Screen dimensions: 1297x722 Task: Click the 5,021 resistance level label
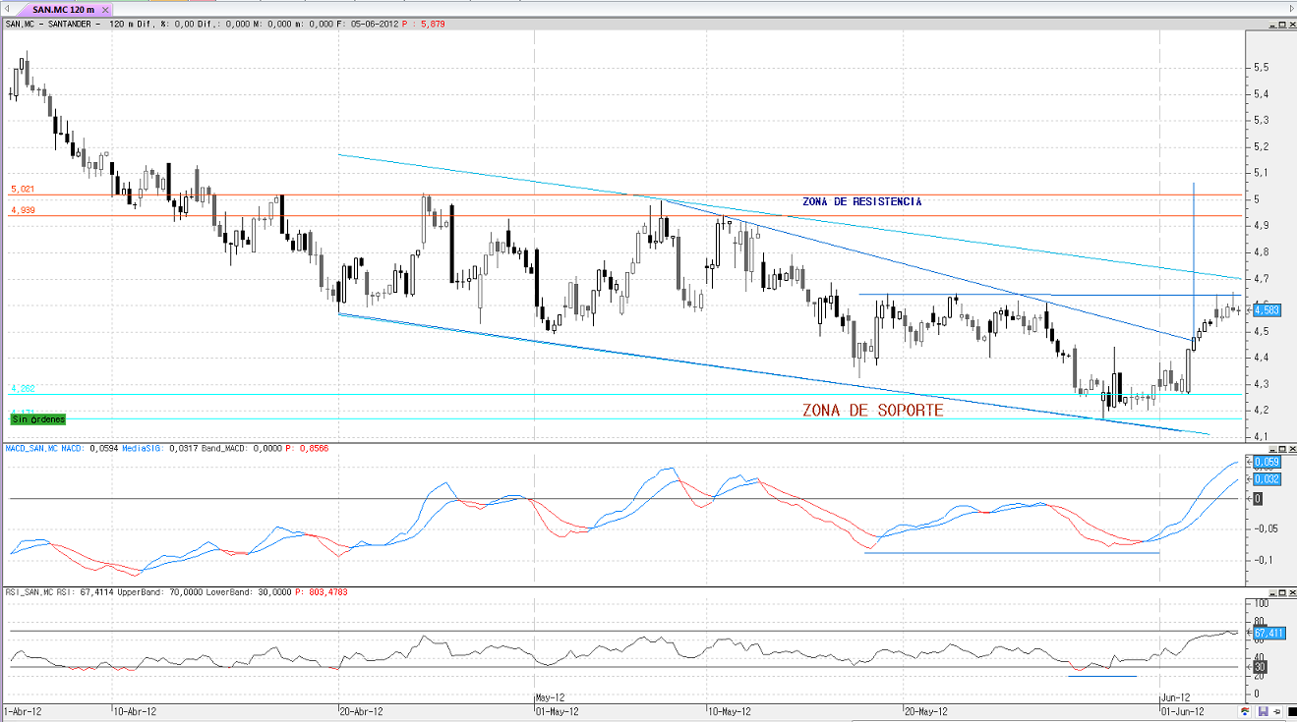click(23, 189)
